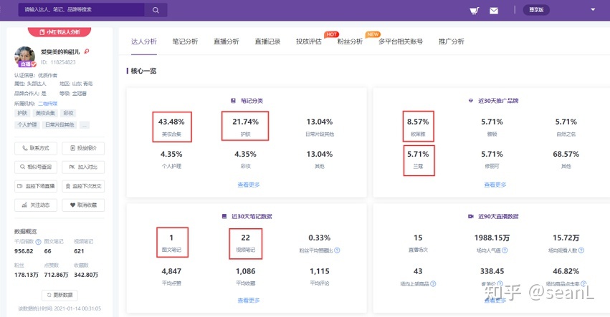Image resolution: width=610 pixels, height=317 pixels.
Task: Click the 个人护理 tag in profile
Action: 27,125
